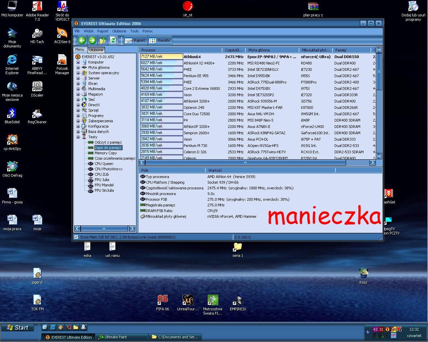Open the Widok menu
Screen dimensions: 428x342
tap(89, 31)
